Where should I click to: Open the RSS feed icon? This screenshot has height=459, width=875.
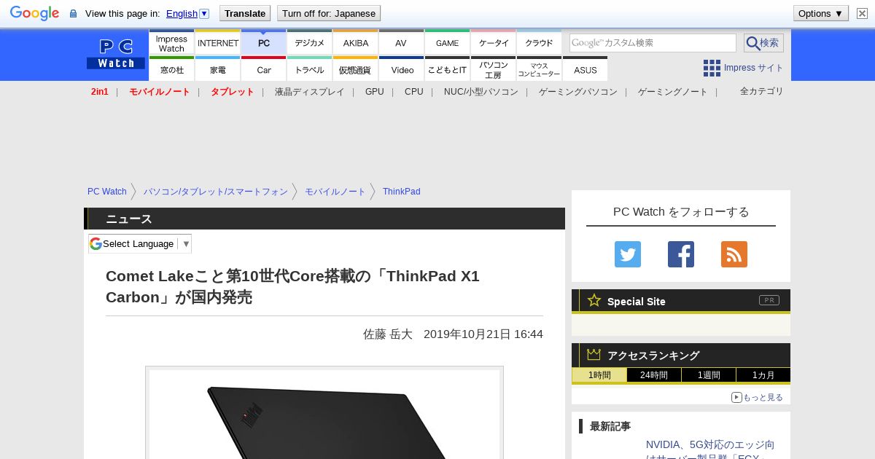[x=734, y=254]
